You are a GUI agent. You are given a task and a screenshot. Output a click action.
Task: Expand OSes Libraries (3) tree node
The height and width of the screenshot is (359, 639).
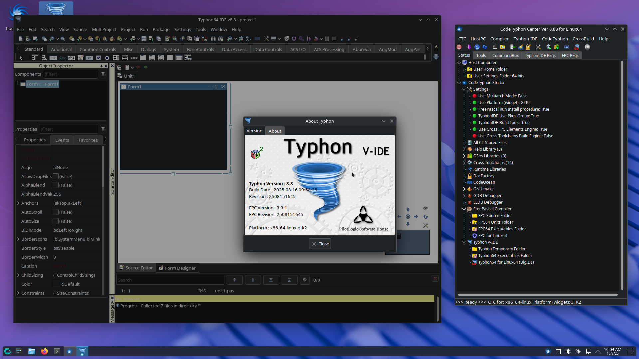(x=464, y=156)
